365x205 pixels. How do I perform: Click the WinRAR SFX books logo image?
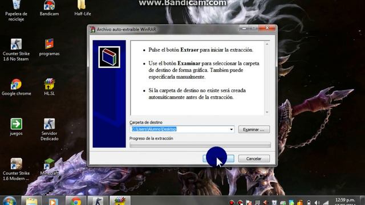coord(109,57)
